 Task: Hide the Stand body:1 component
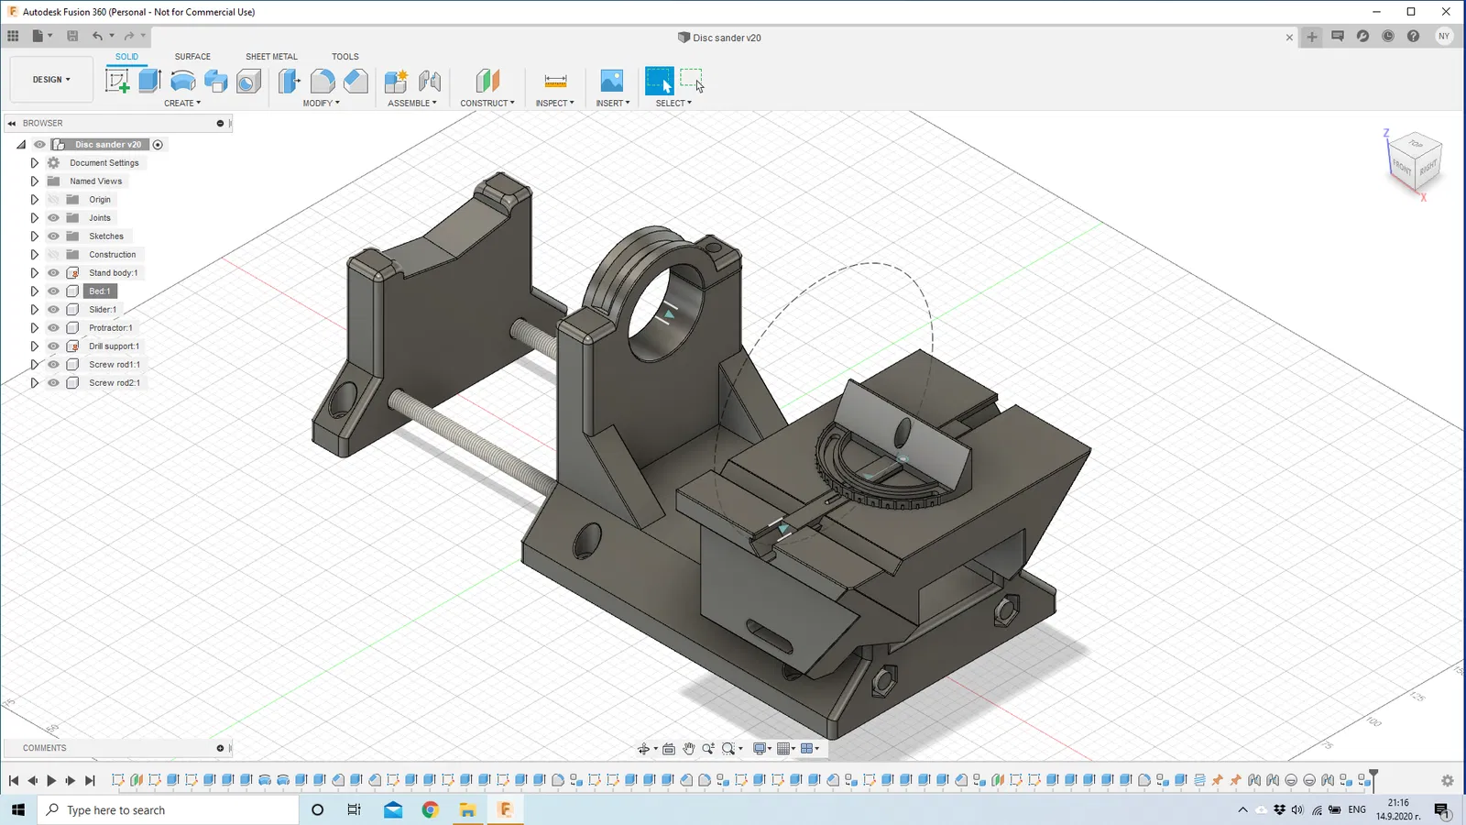coord(53,273)
